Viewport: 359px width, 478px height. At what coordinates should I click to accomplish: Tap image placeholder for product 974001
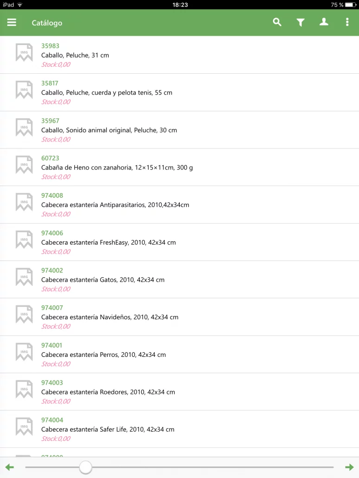24,352
